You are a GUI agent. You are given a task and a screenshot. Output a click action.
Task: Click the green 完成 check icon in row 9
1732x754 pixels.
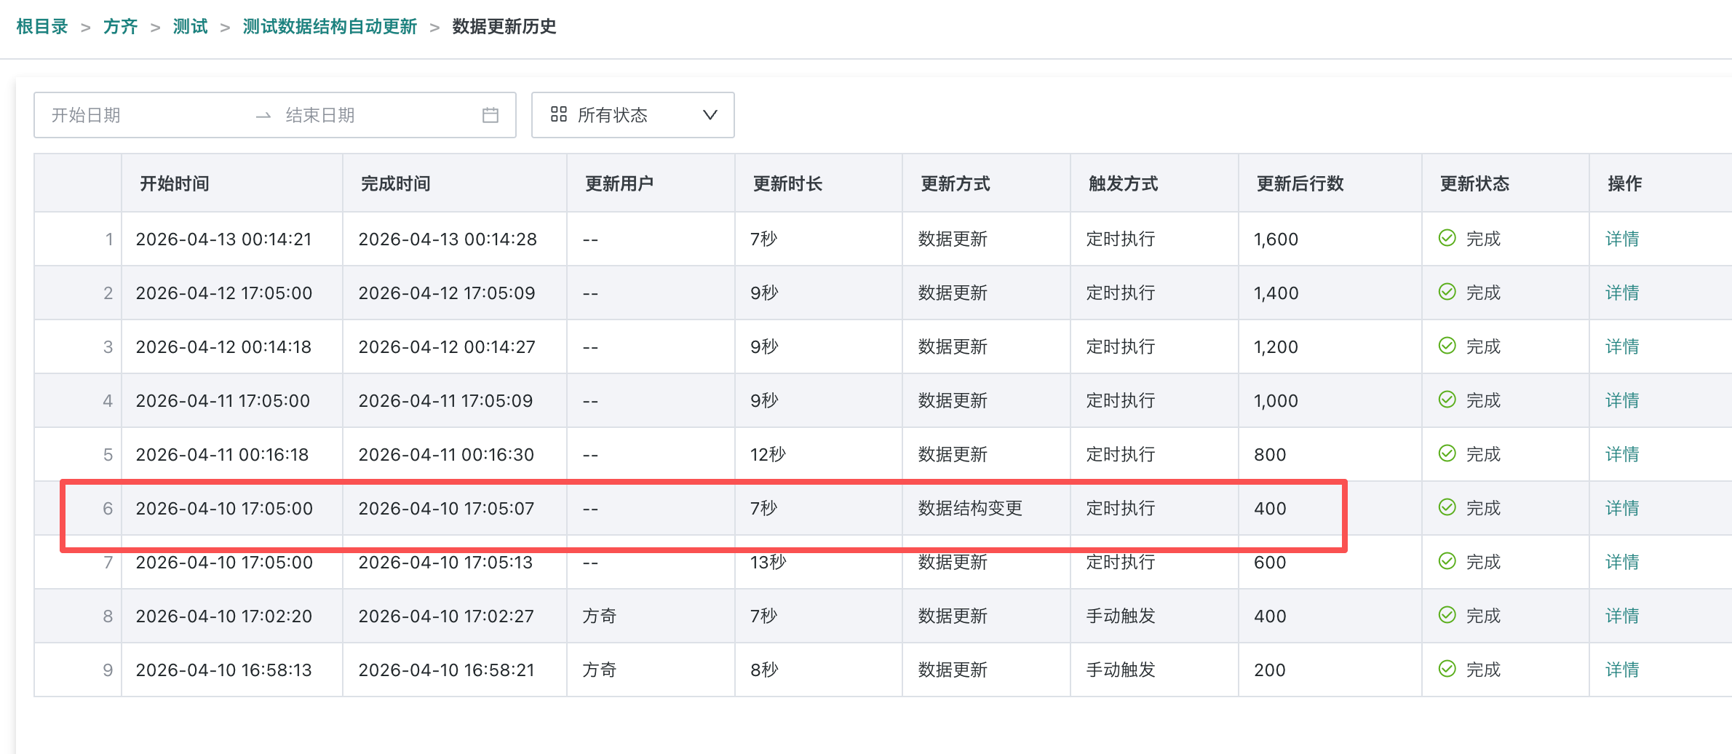pyautogui.click(x=1447, y=669)
